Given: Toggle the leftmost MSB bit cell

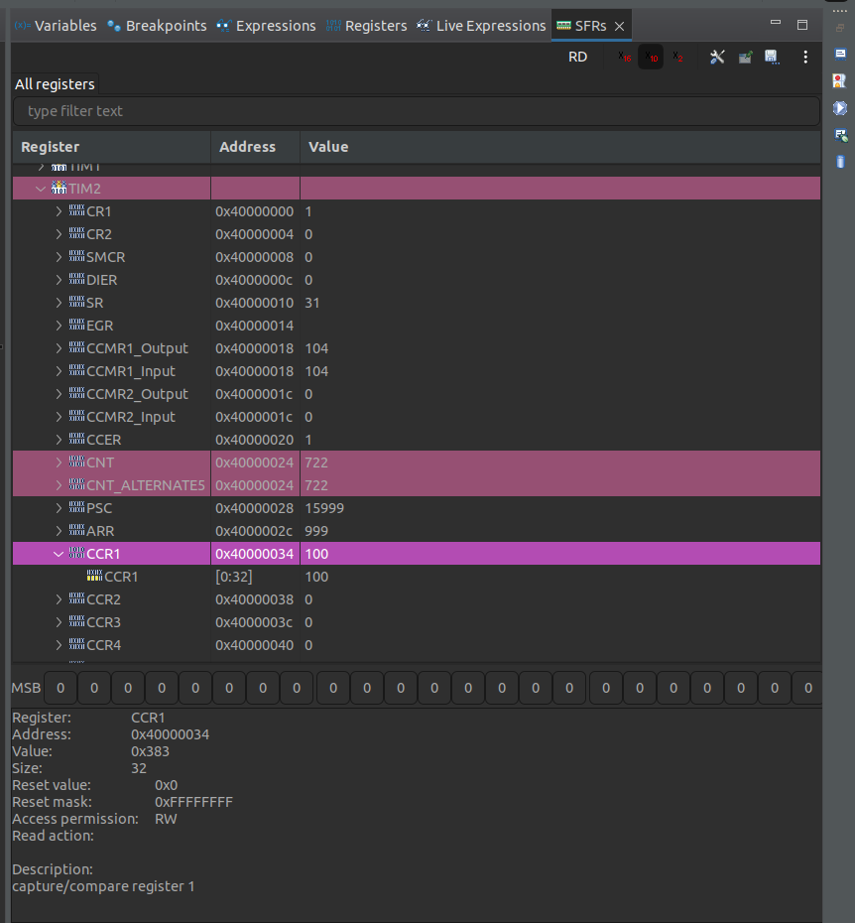Looking at the screenshot, I should [x=60, y=687].
